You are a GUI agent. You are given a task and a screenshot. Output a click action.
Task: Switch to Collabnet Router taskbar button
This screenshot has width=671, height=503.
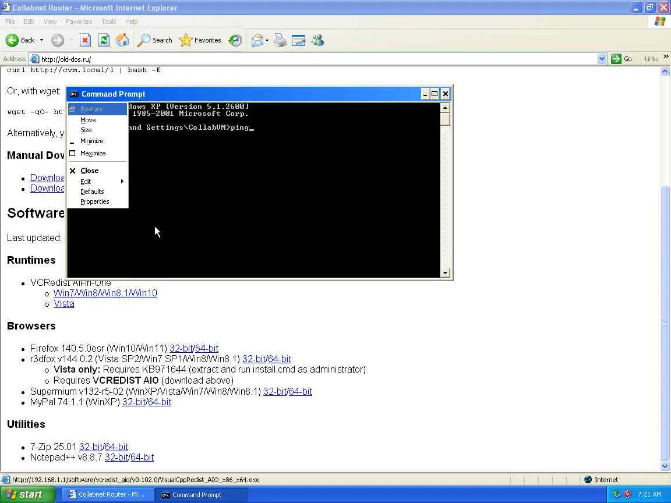tap(107, 494)
